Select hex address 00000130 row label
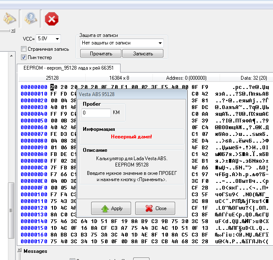 34,215
